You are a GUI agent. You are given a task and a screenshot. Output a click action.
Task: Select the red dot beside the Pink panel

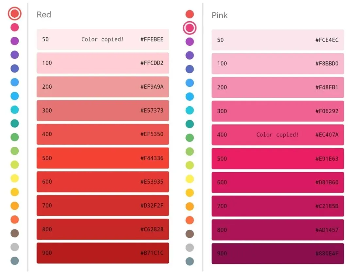(x=190, y=14)
